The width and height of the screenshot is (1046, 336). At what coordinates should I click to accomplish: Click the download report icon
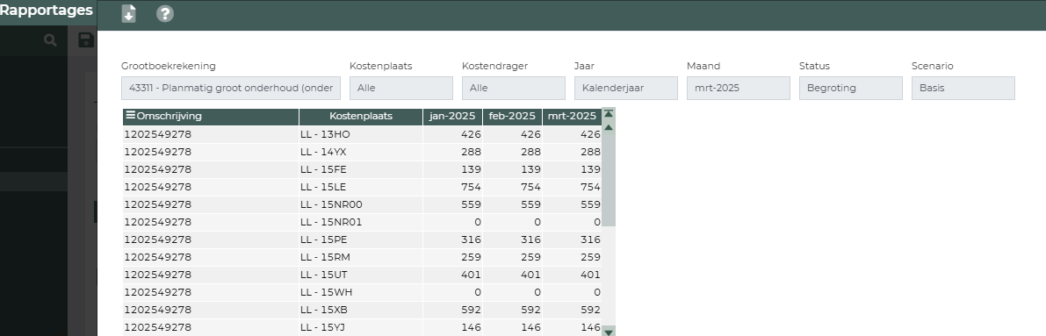pos(129,13)
